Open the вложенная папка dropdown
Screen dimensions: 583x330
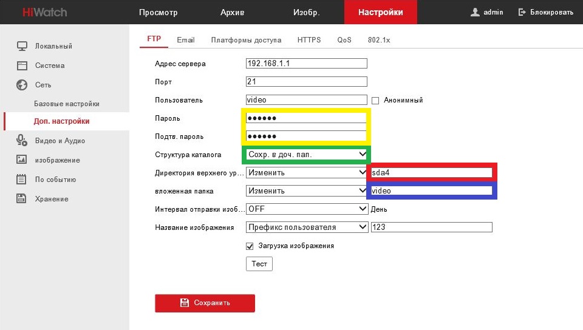click(x=307, y=190)
